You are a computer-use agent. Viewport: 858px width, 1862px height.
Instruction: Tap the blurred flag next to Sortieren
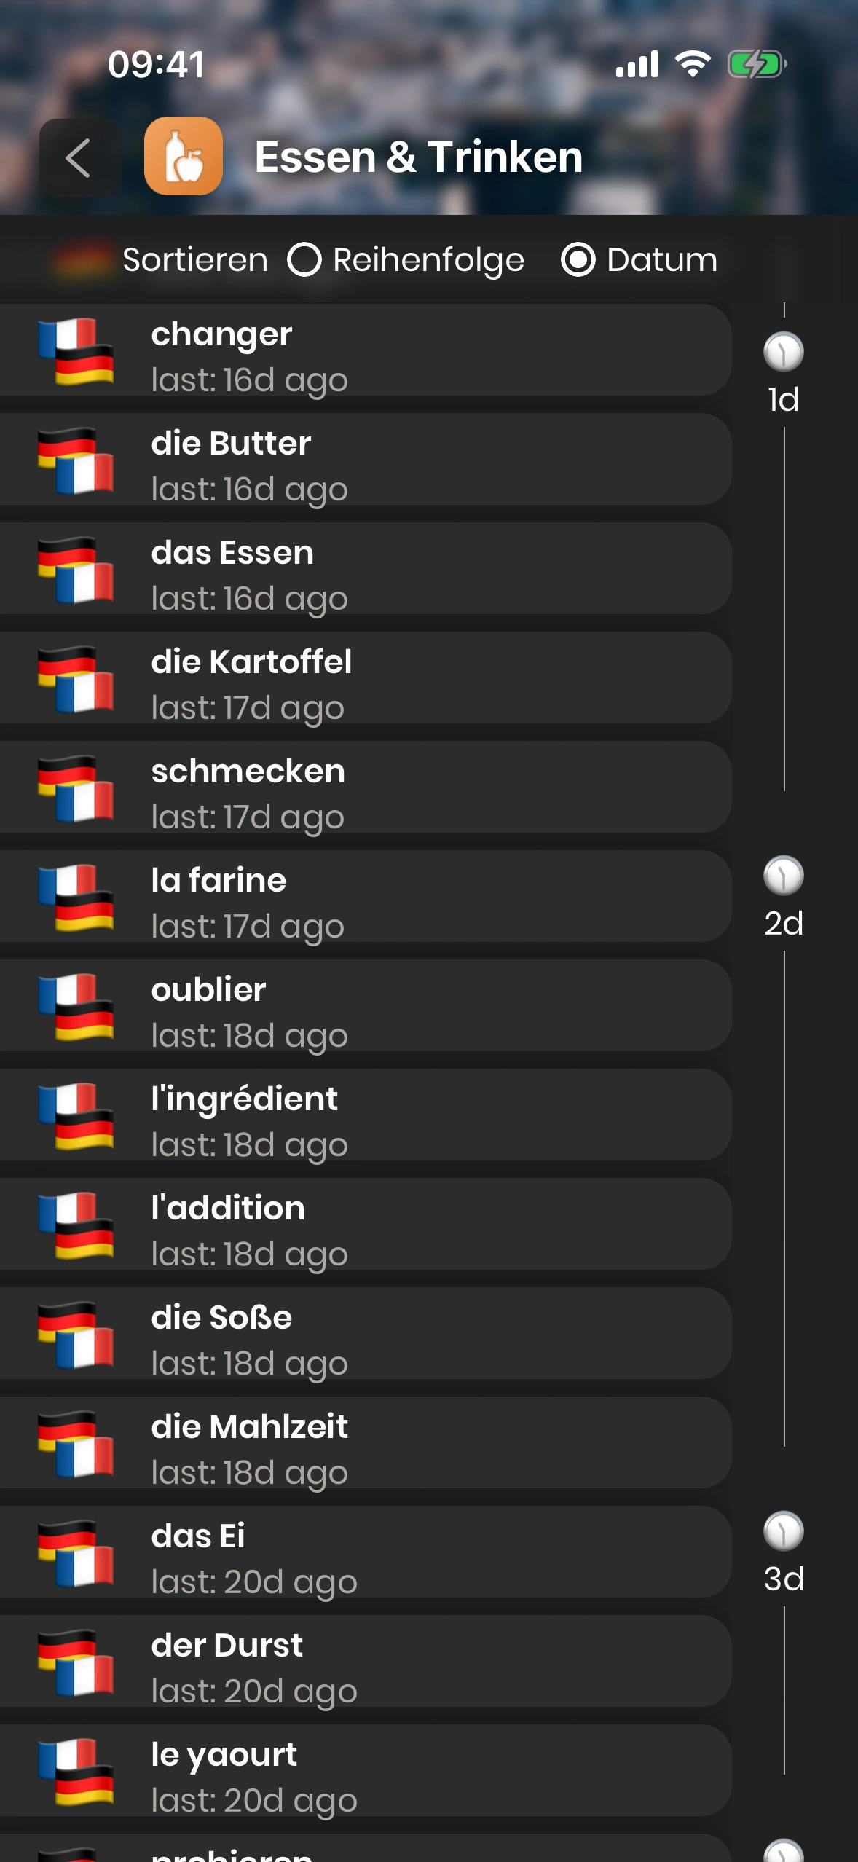tap(82, 260)
